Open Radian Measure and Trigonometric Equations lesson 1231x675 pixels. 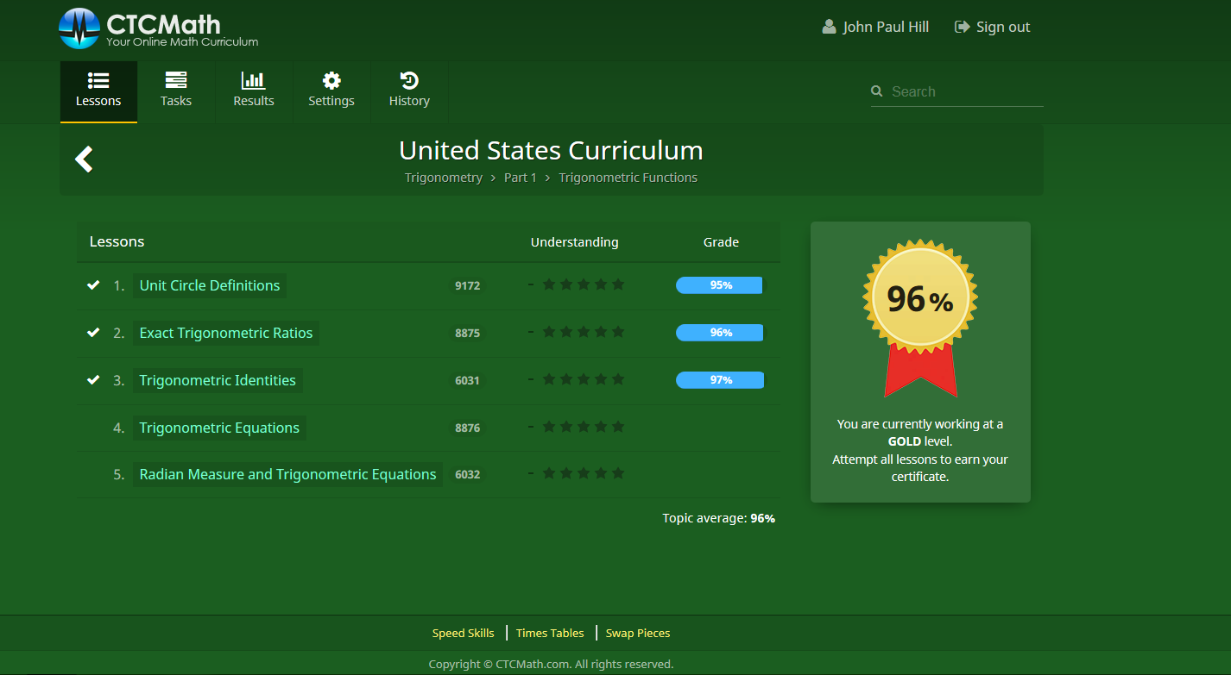click(287, 474)
